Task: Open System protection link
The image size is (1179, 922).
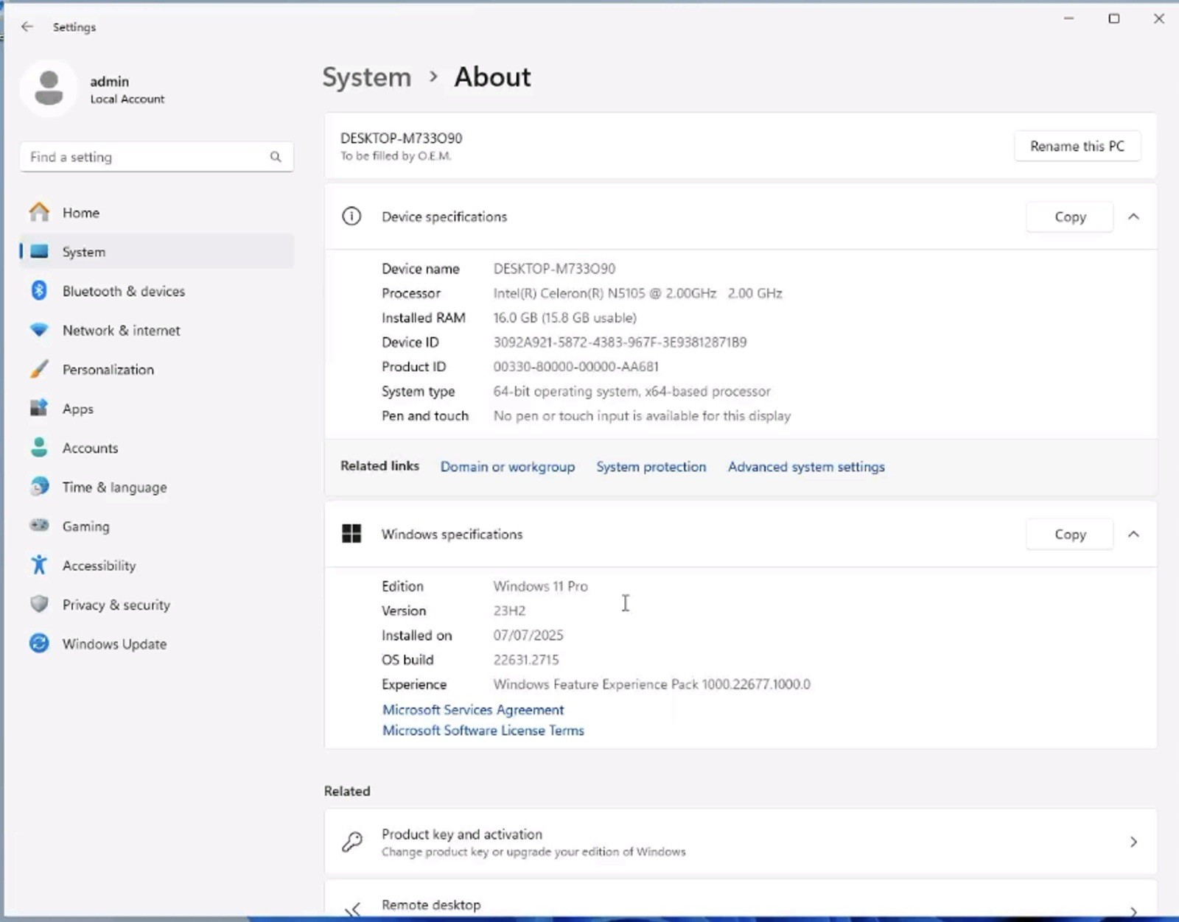Action: [651, 467]
